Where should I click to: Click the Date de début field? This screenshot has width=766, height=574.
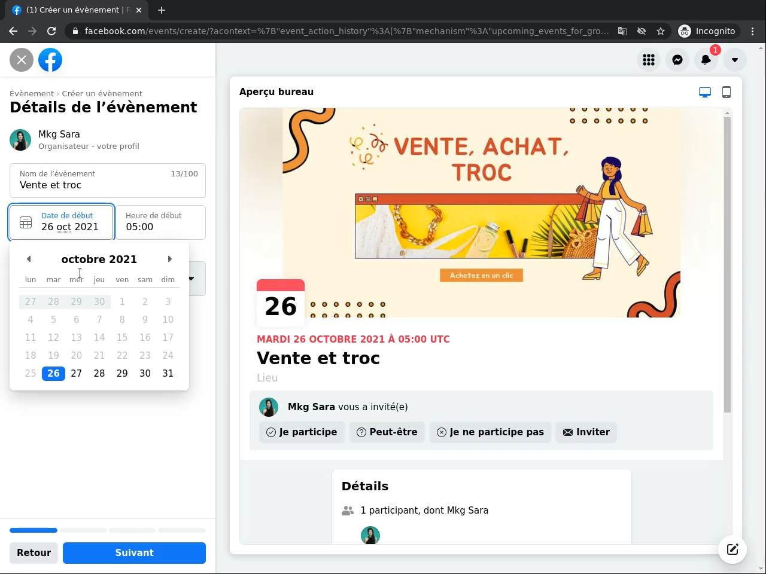point(62,222)
